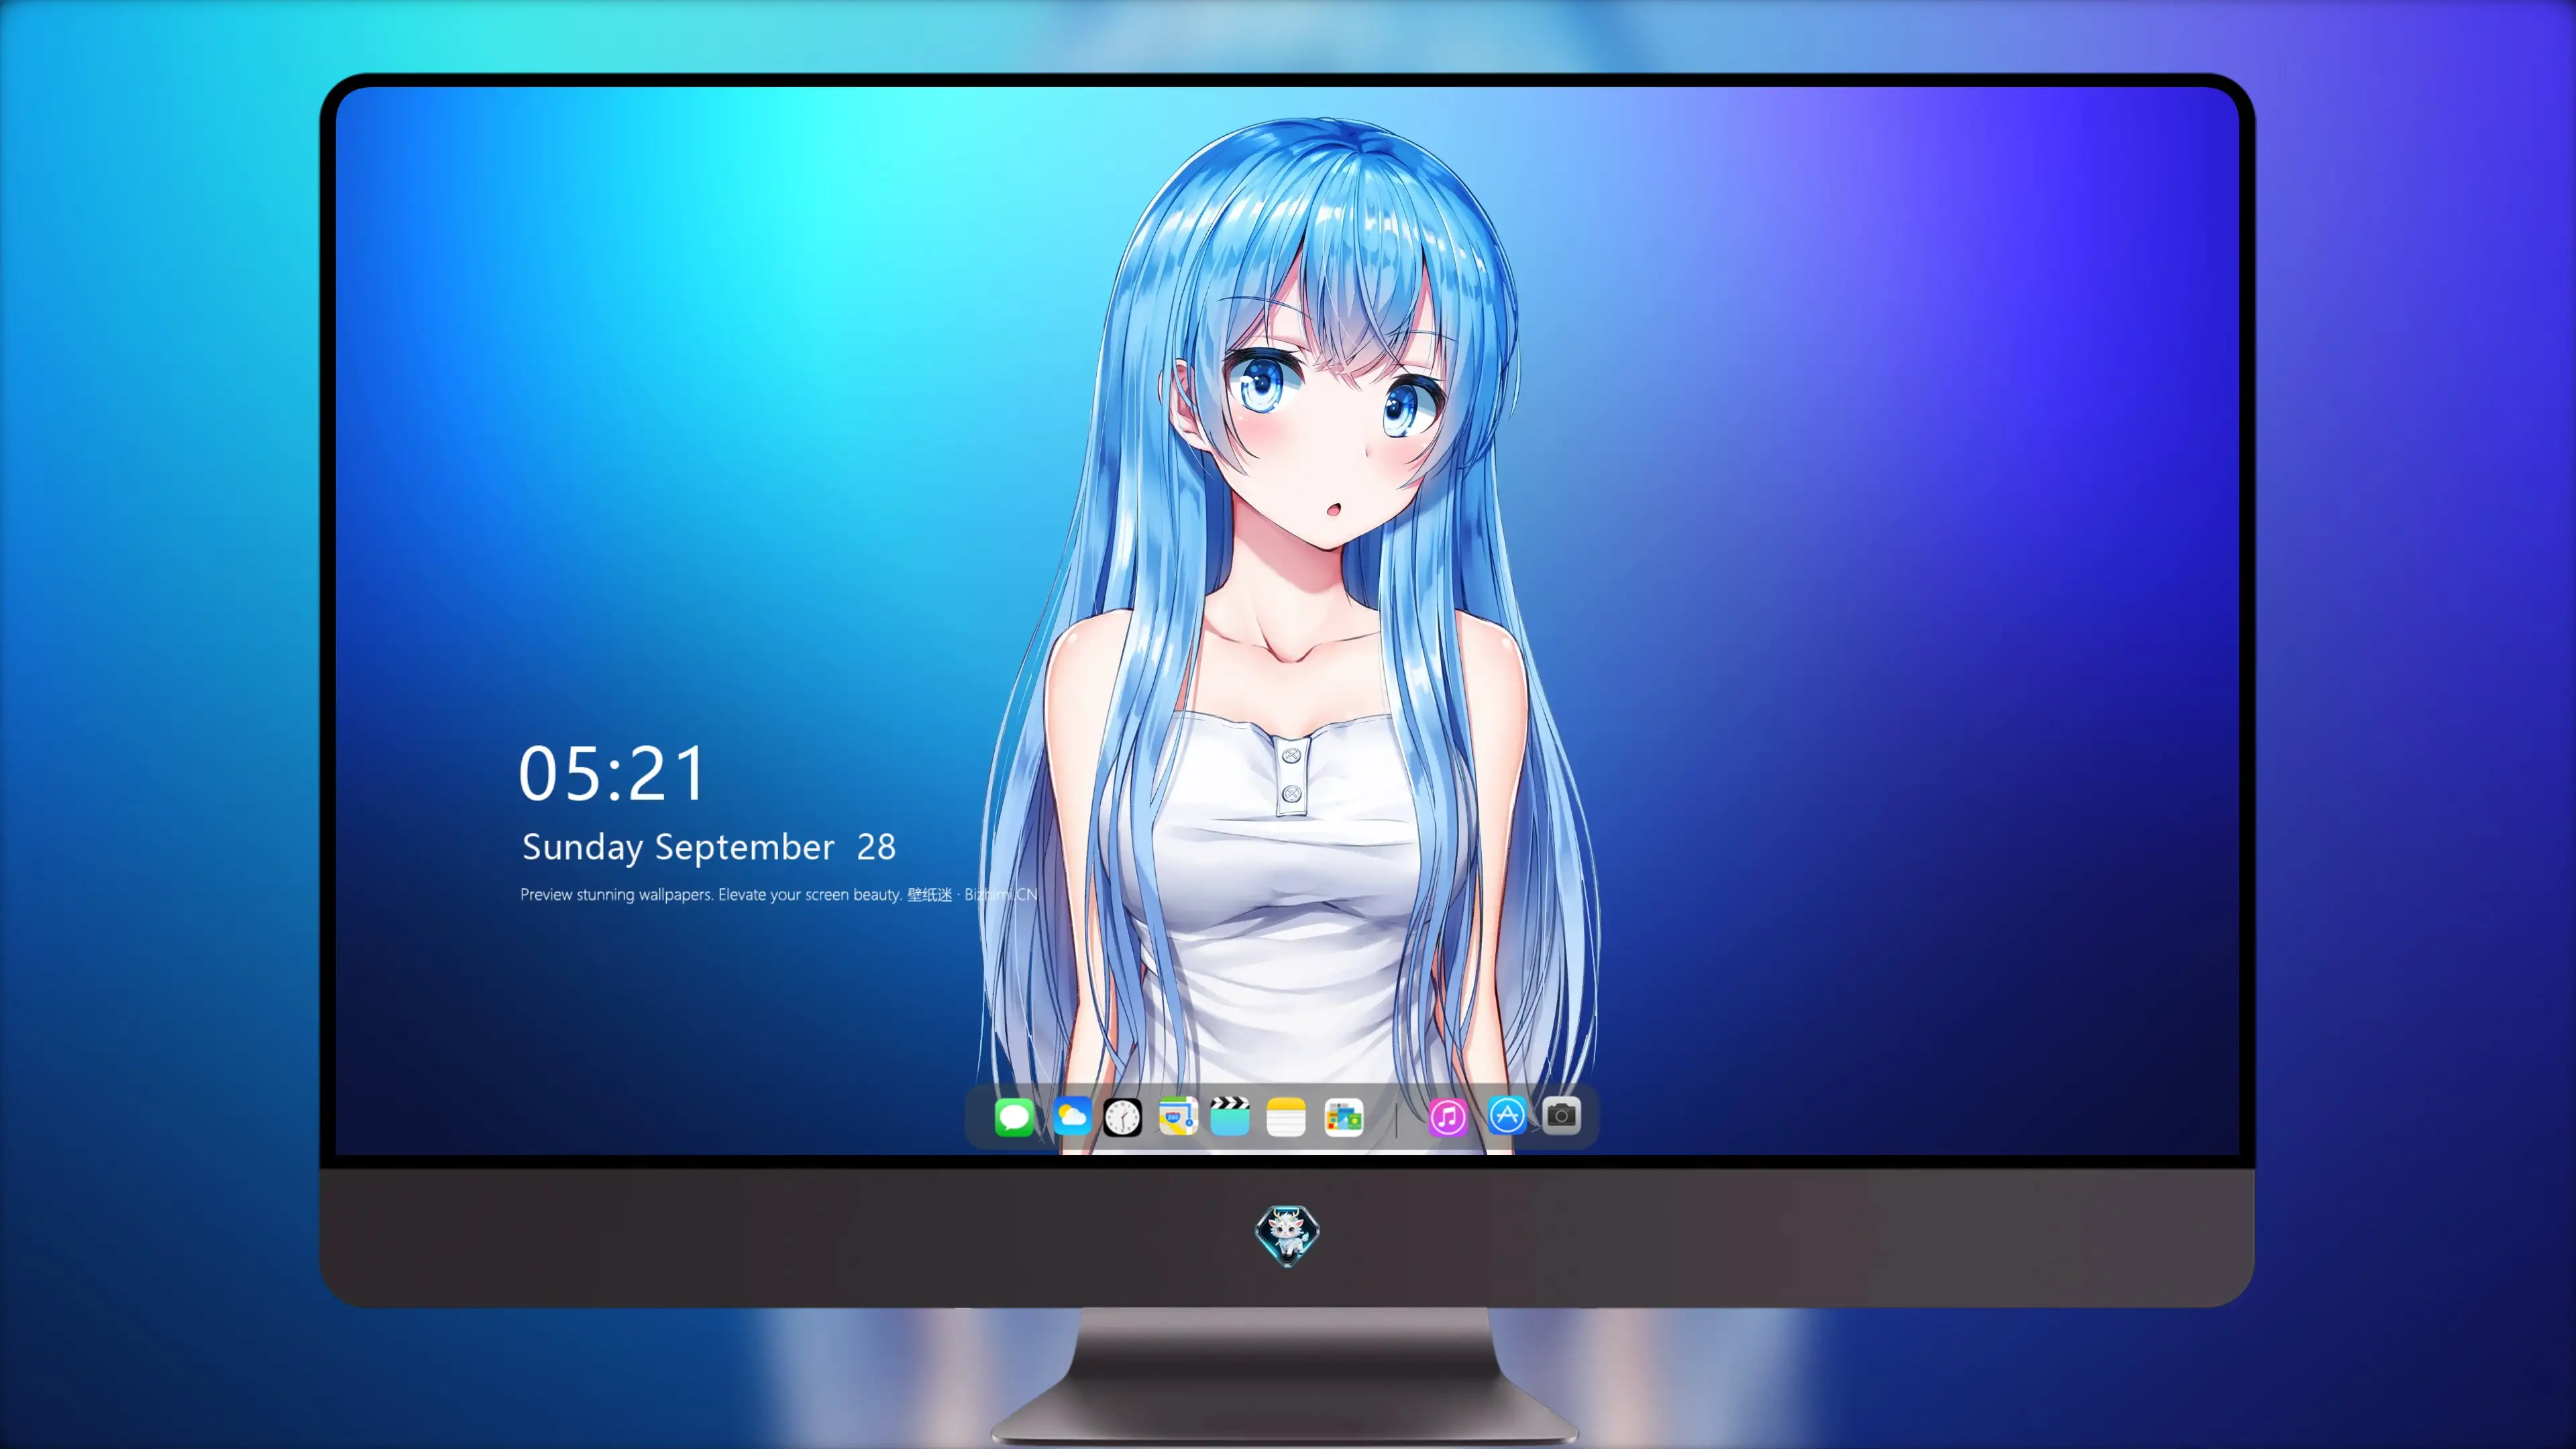Open the colorful Newsstand cards icon

click(x=1343, y=1117)
